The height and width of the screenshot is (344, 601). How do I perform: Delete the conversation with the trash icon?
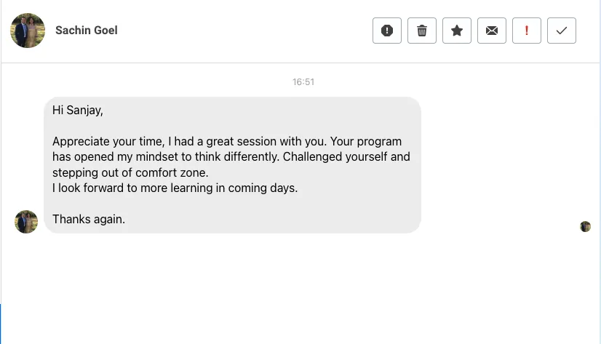[x=421, y=31]
